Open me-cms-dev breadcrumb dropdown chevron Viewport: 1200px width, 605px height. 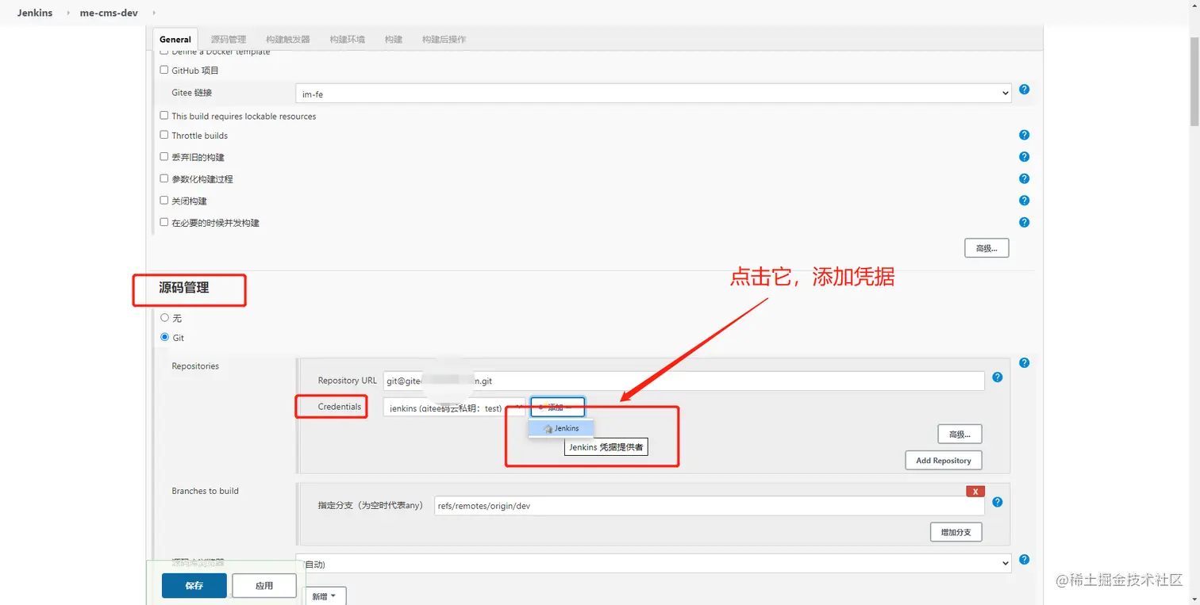153,13
